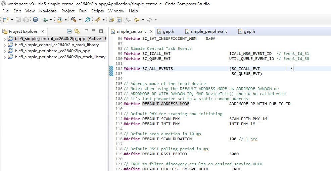
Task: Open the Help menu
Action: (x=133, y=11)
